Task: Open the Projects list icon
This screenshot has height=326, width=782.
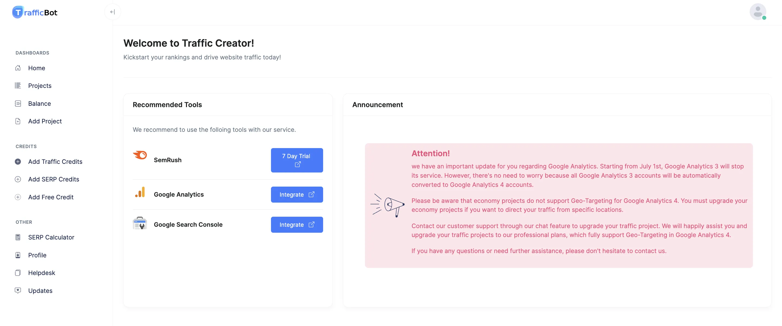Action: point(18,85)
